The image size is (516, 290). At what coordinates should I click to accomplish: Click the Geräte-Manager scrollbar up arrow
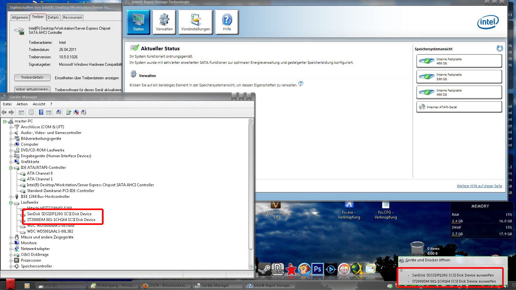point(251,121)
